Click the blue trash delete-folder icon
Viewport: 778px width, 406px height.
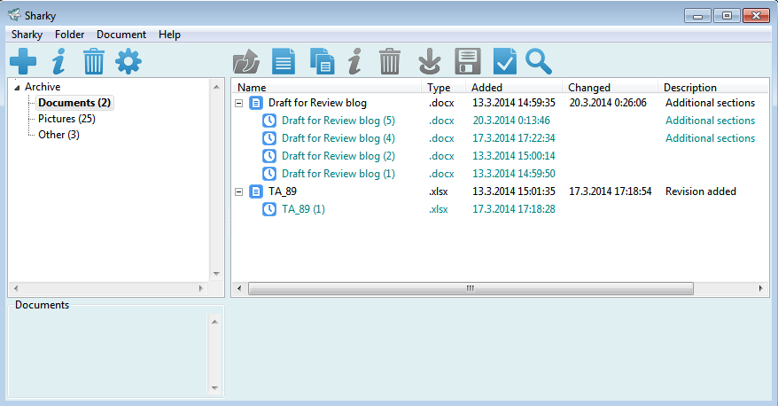click(x=94, y=62)
